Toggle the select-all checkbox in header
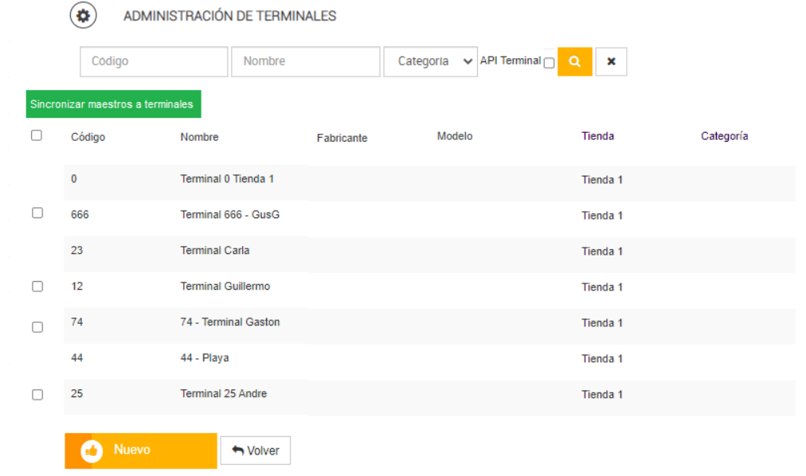The height and width of the screenshot is (476, 806). tap(37, 136)
